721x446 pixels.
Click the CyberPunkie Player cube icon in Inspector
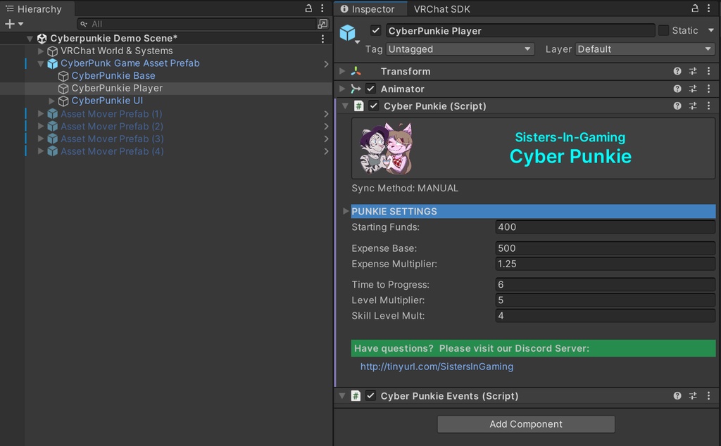(347, 31)
